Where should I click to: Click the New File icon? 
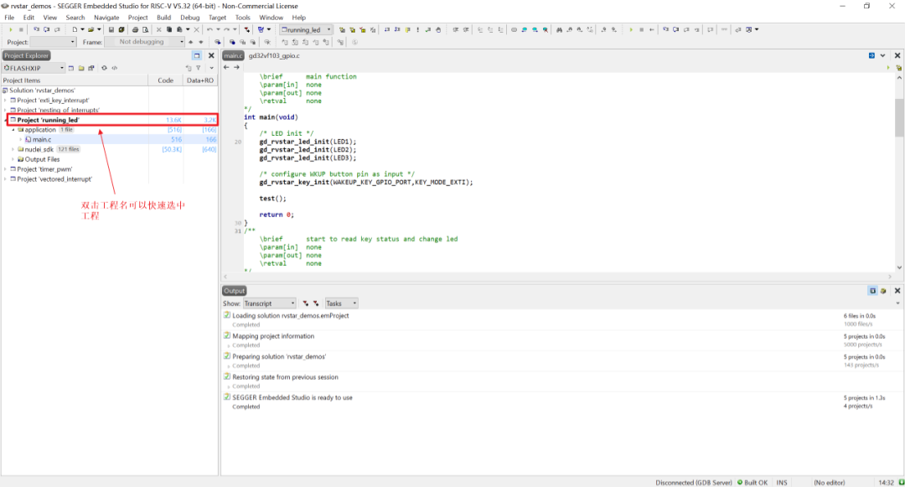[75, 29]
